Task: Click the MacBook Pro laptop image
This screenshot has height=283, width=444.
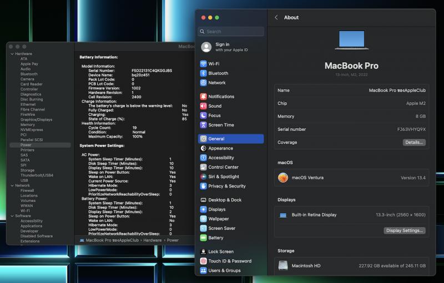Action: [351, 40]
